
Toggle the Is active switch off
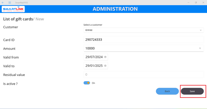tap(87, 83)
